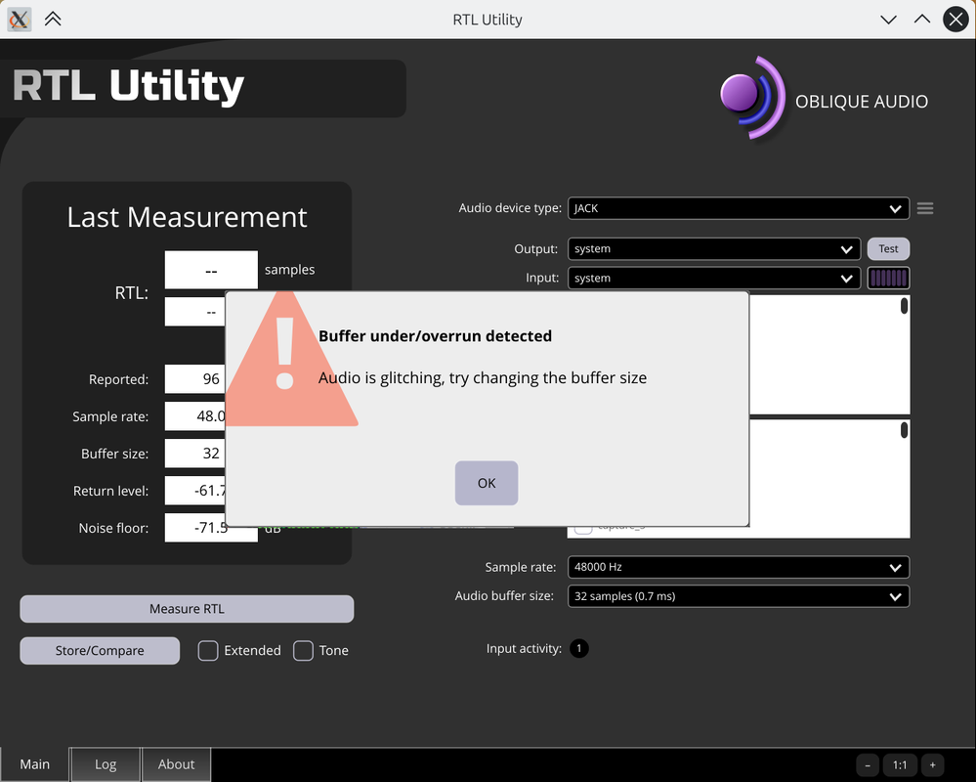The image size is (976, 782).
Task: Click the 'Buffer under/overrun detected' heading
Action: (435, 336)
